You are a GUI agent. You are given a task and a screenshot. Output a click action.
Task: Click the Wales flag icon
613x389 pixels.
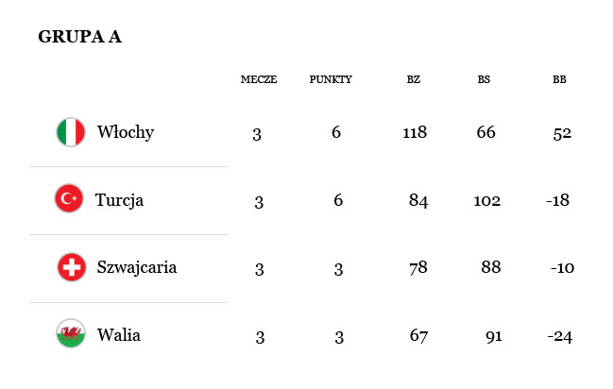coord(71,334)
